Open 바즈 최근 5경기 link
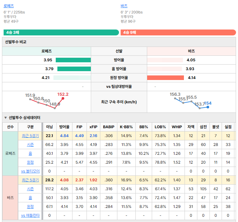Viewport: 238px width, 222px height. (30, 180)
